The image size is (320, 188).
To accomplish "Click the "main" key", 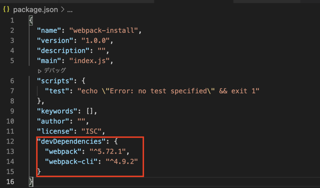I will pyautogui.click(x=49, y=61).
